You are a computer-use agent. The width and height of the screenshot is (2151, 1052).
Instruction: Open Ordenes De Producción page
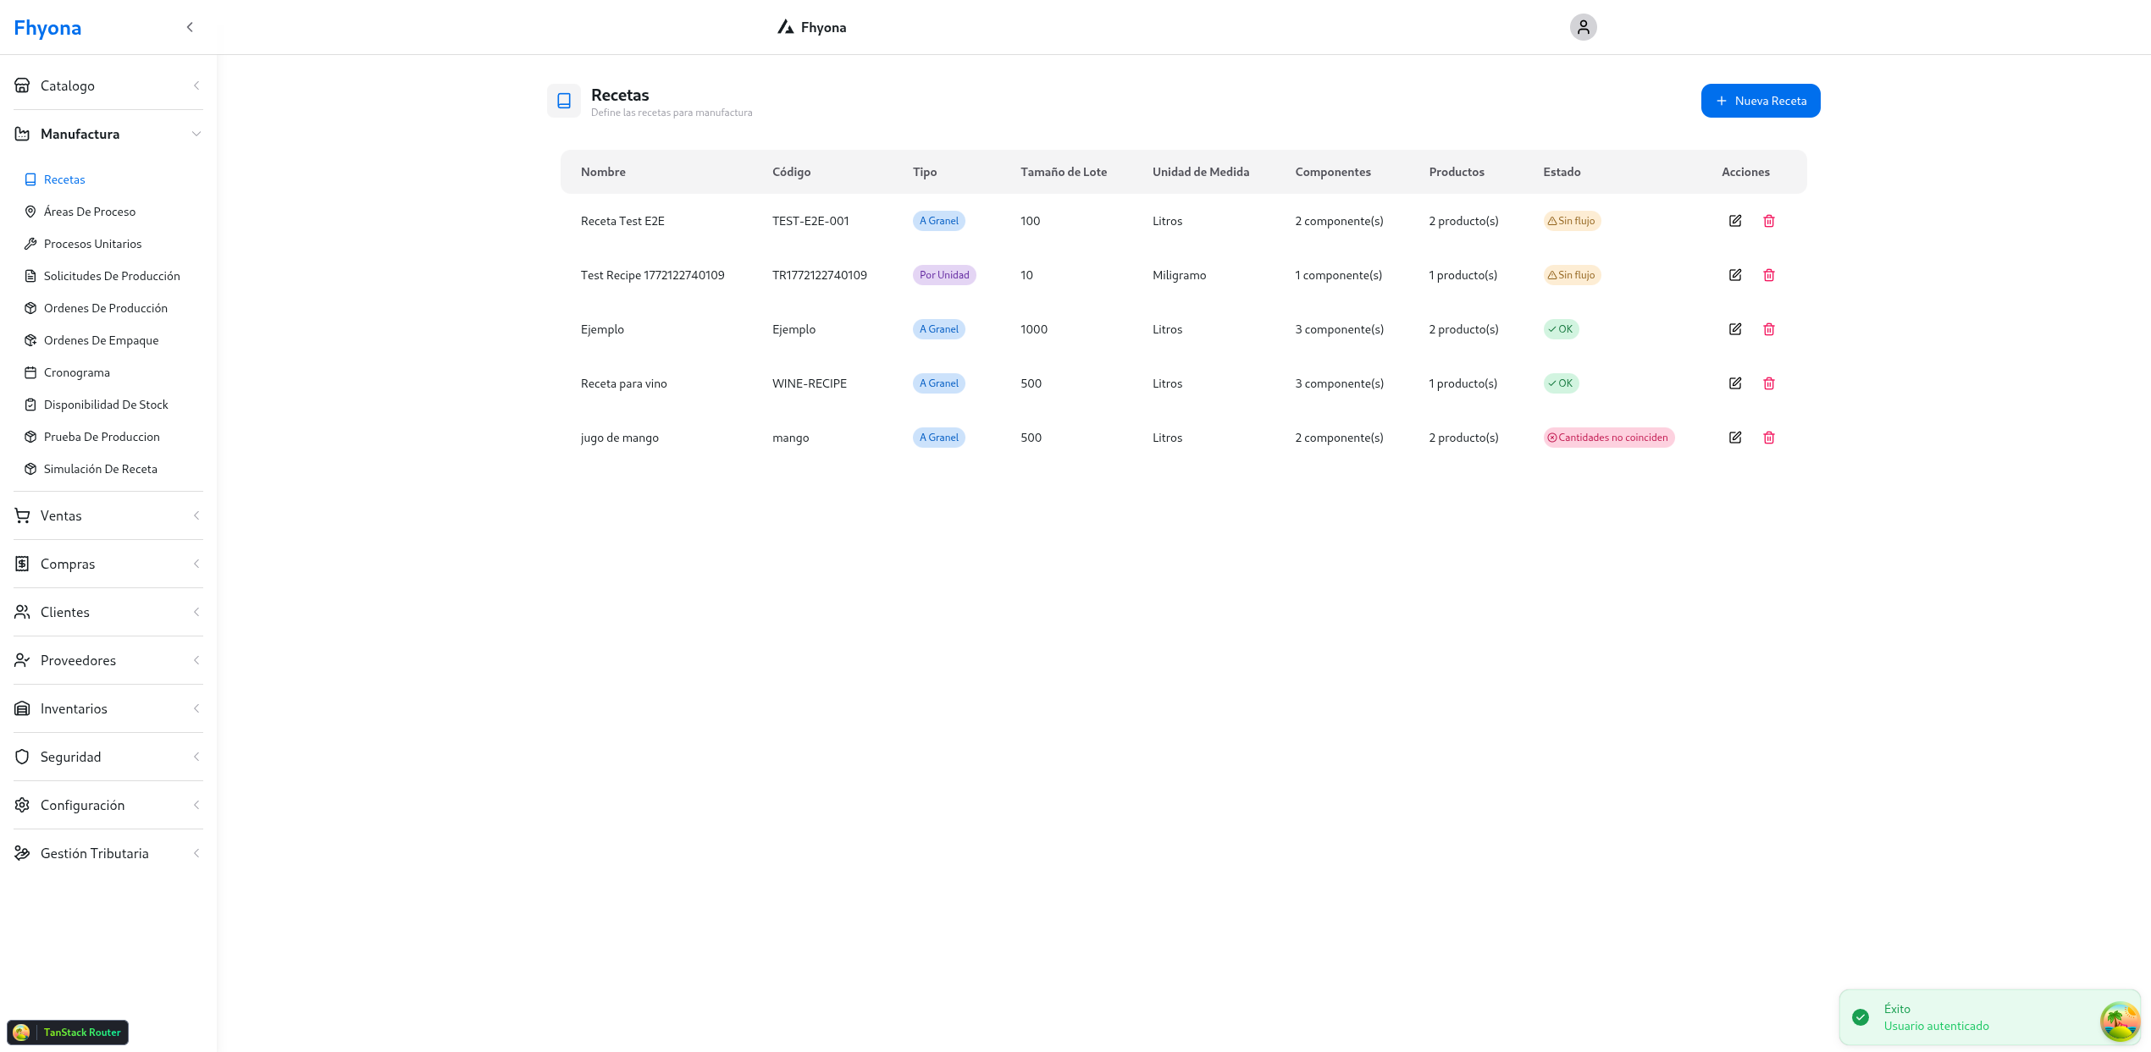point(105,308)
